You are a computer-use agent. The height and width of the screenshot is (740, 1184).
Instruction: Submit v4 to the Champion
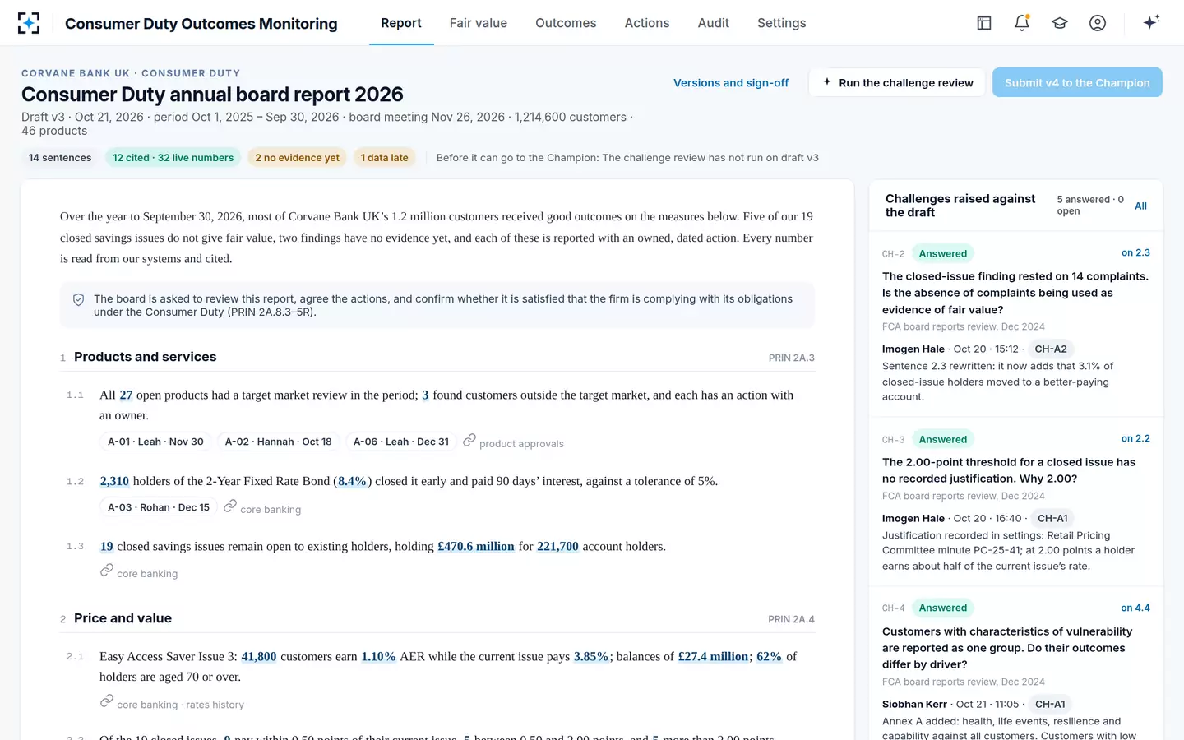tap(1077, 82)
